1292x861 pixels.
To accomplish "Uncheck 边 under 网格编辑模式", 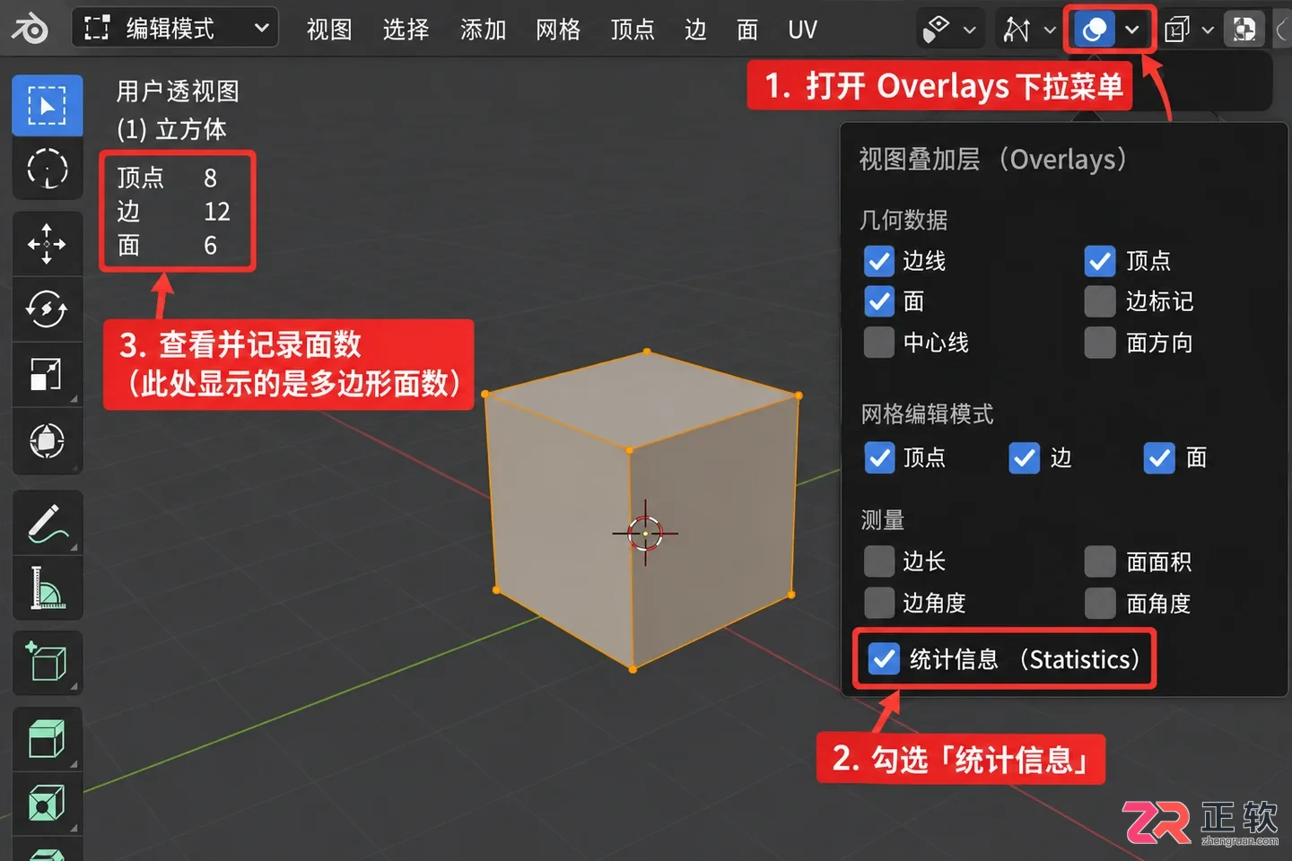I will pyautogui.click(x=1024, y=457).
